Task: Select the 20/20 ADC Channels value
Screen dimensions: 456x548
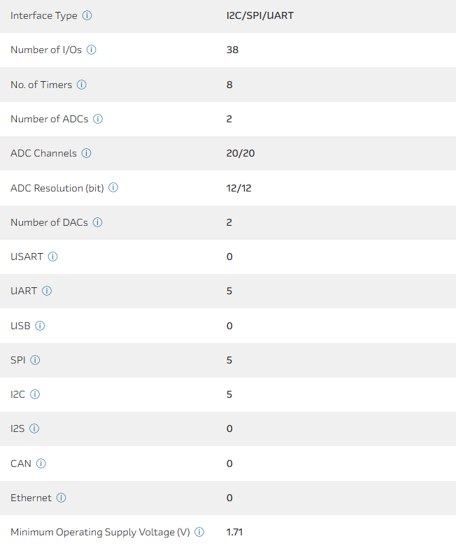Action: click(x=240, y=153)
